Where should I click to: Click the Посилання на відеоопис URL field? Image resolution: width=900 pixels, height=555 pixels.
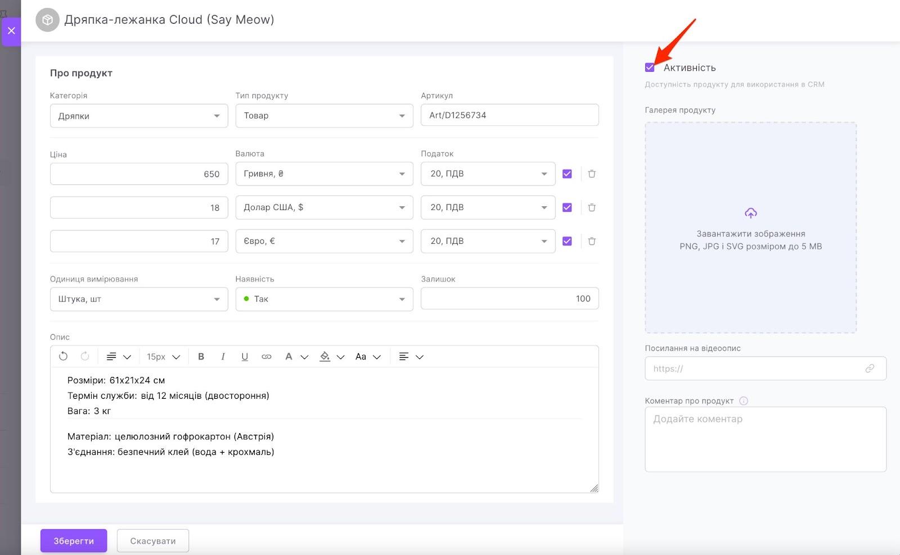757,369
